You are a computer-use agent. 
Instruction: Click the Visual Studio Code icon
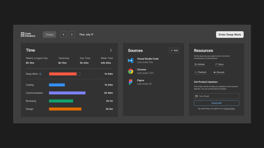point(130,61)
